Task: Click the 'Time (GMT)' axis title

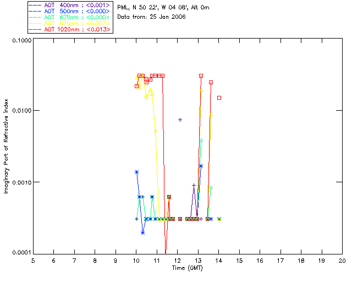Action: coord(188,268)
